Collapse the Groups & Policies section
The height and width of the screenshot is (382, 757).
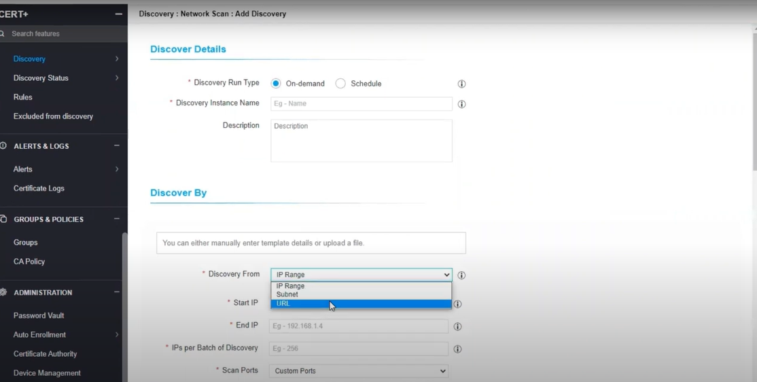pos(117,220)
